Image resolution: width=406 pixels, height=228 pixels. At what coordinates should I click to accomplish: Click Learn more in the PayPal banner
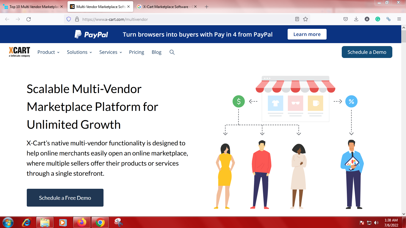point(307,34)
